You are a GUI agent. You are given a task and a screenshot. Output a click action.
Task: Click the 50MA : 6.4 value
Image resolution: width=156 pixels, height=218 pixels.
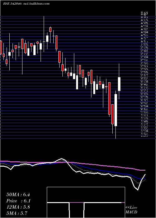coord(18,195)
